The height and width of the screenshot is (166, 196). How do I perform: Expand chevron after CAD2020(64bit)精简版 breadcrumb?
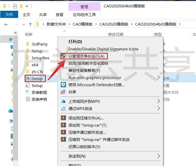tap(180, 24)
